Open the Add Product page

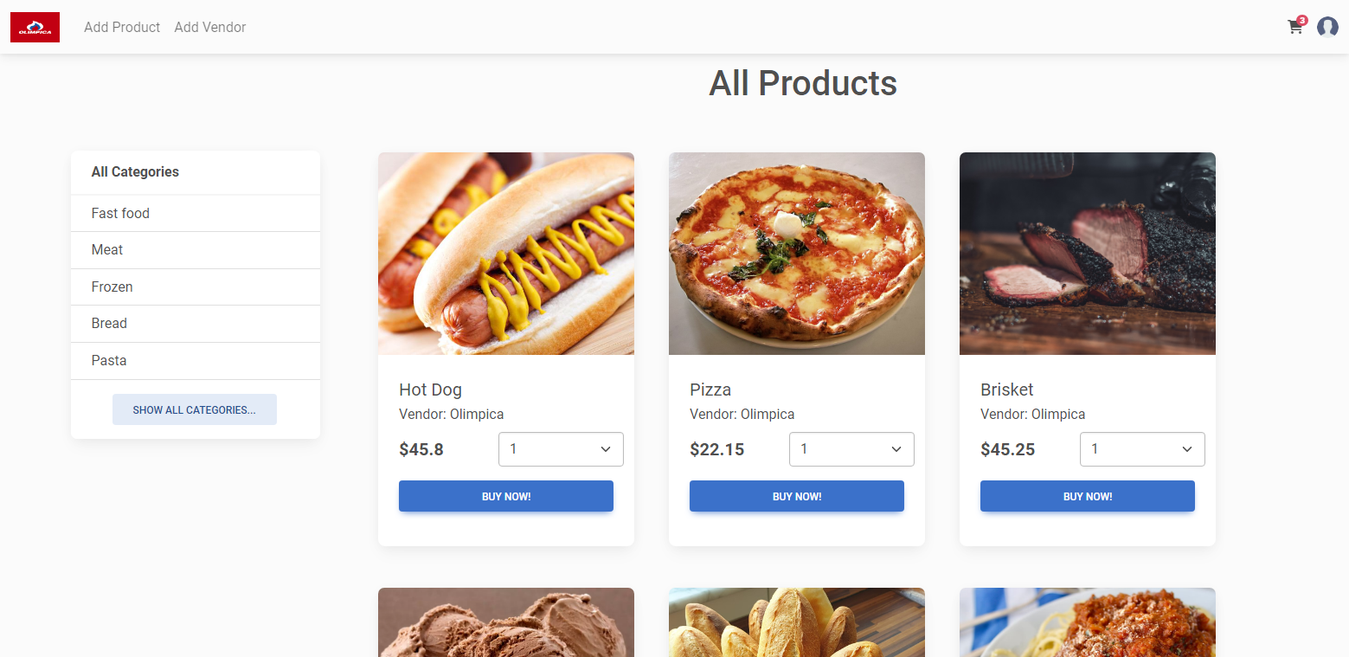pyautogui.click(x=122, y=27)
